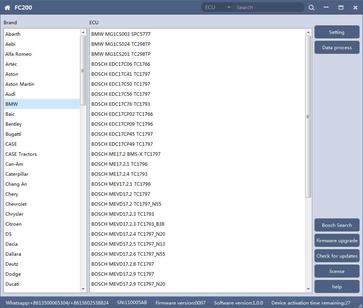Start Firmware upgrade
This screenshot has width=363, height=308.
336,241
